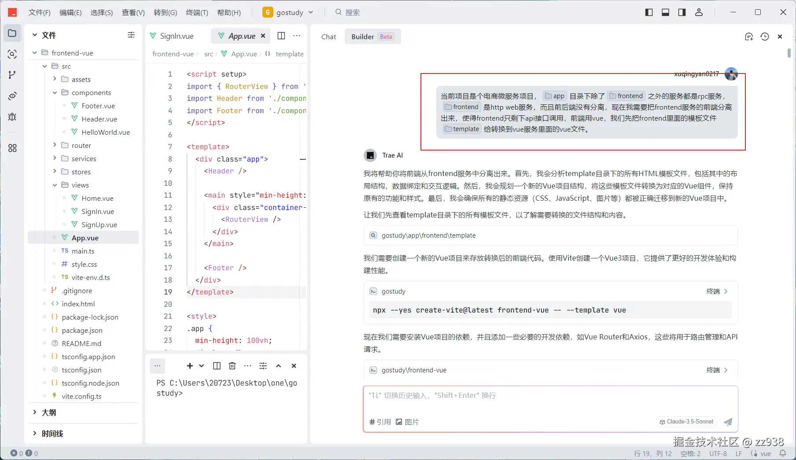Open the notifications bell in status bar
796x460 pixels.
coord(783,453)
